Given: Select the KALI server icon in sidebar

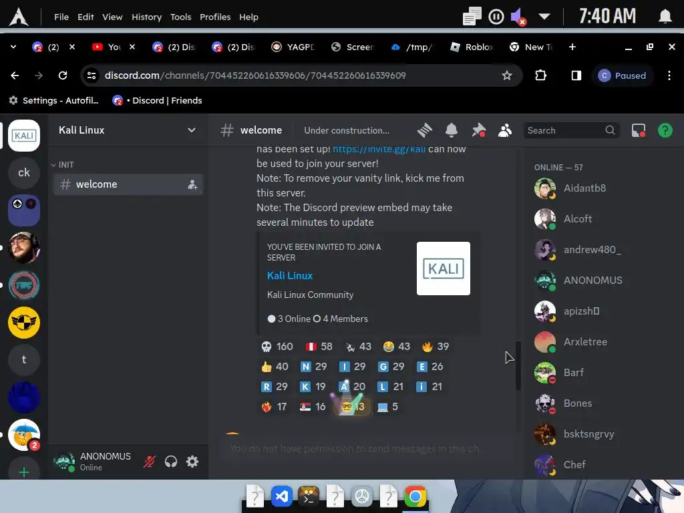Looking at the screenshot, I should [24, 136].
